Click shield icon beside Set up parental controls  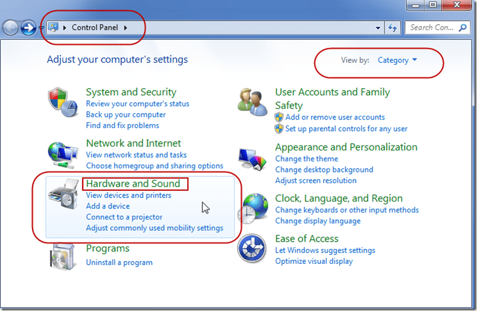(279, 129)
